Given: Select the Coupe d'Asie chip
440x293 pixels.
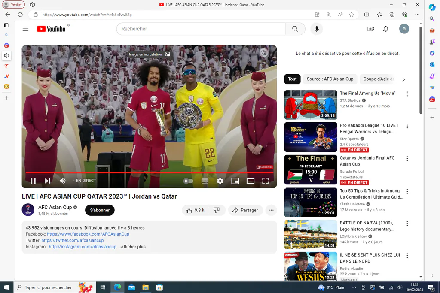Looking at the screenshot, I should (x=379, y=79).
